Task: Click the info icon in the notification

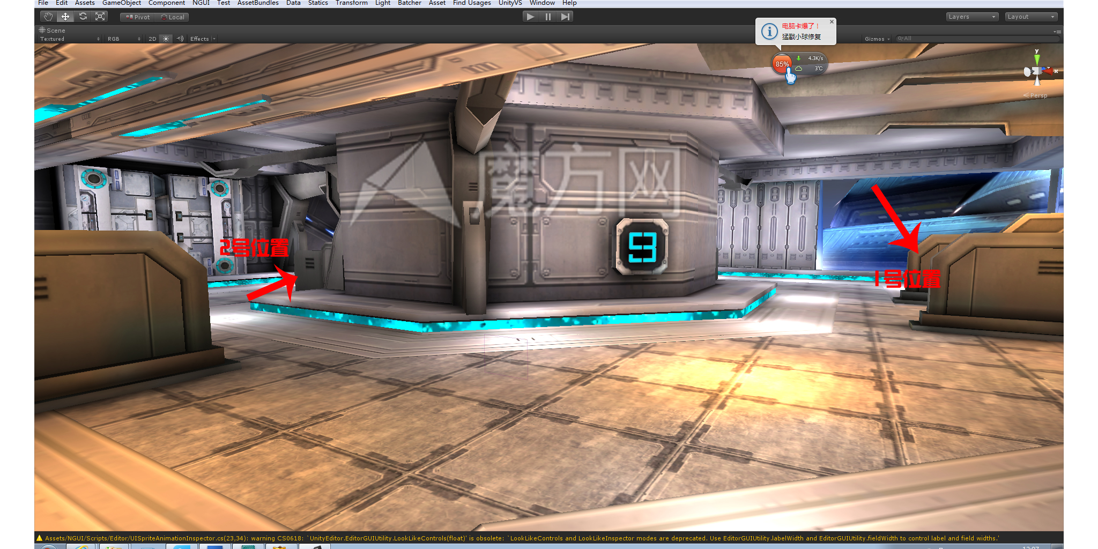Action: point(769,32)
